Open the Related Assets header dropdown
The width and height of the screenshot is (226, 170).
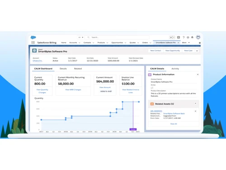click(195, 103)
